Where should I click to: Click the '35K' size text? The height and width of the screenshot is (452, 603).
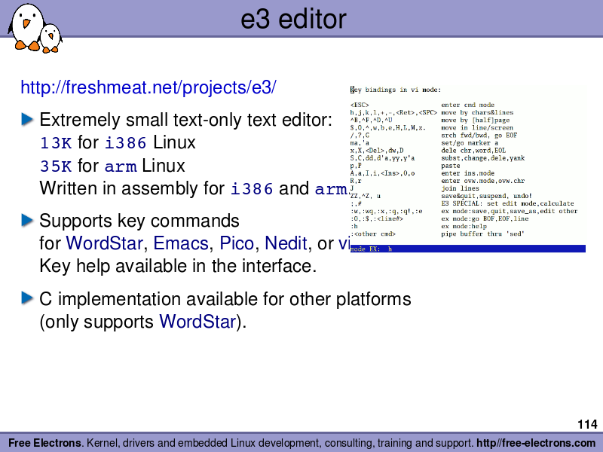point(56,166)
